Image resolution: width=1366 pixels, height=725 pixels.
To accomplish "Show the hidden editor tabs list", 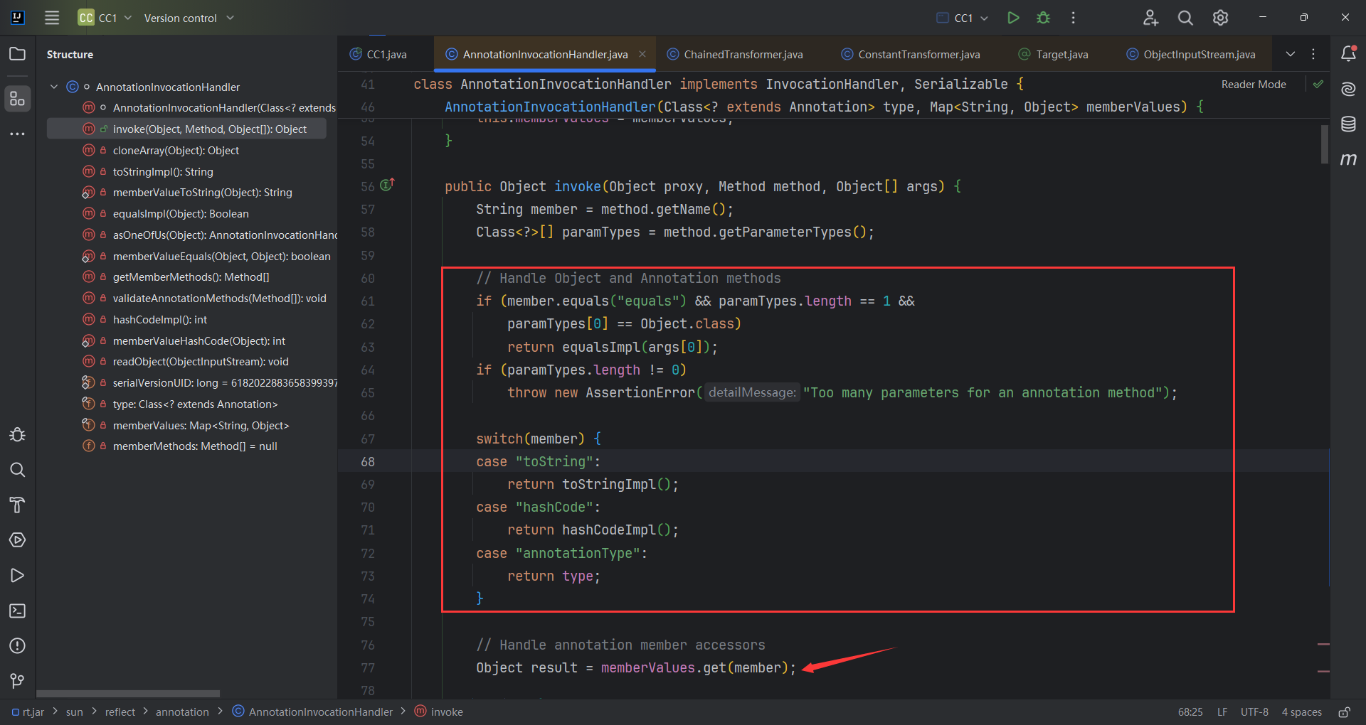I will [x=1290, y=54].
